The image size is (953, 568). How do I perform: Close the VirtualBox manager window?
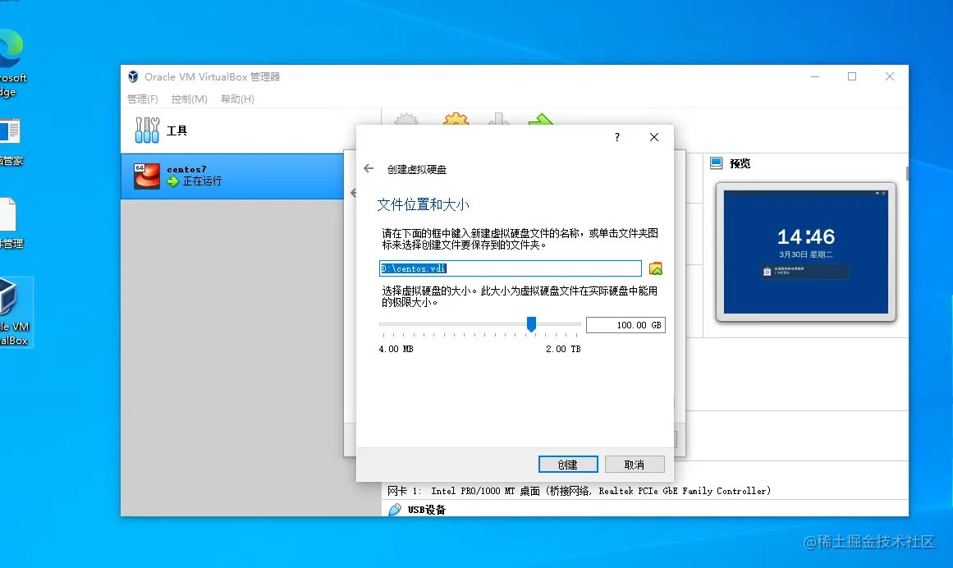[890, 76]
